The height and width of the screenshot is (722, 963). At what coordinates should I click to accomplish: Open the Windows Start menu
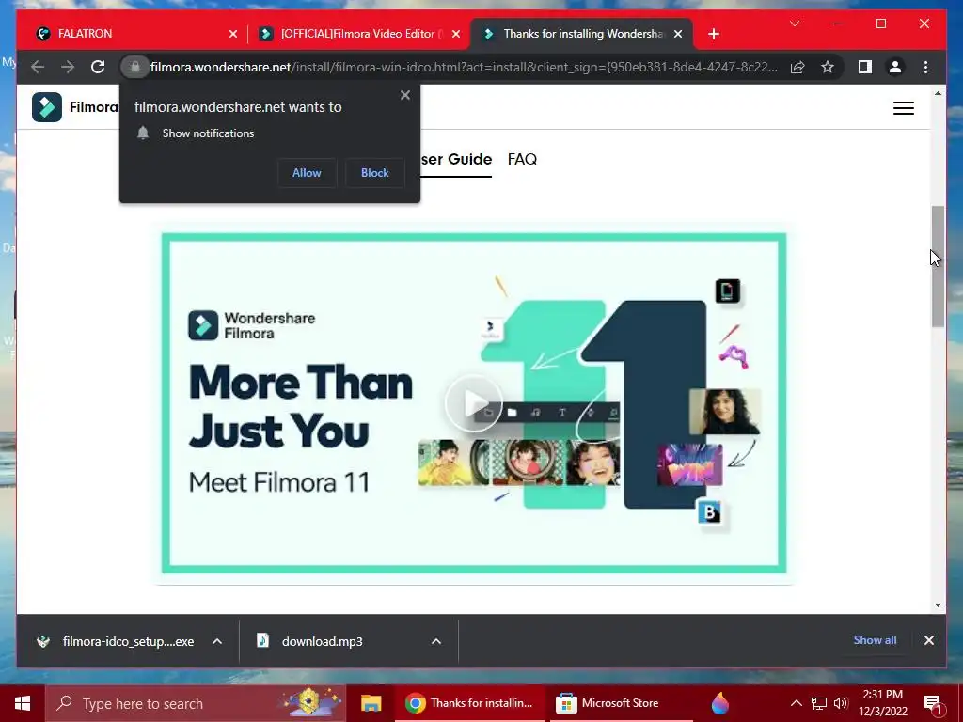(x=23, y=703)
